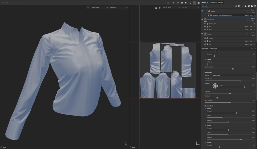Create a folder in the Layers panel
The height and width of the screenshot is (149, 257).
click(x=252, y=6)
